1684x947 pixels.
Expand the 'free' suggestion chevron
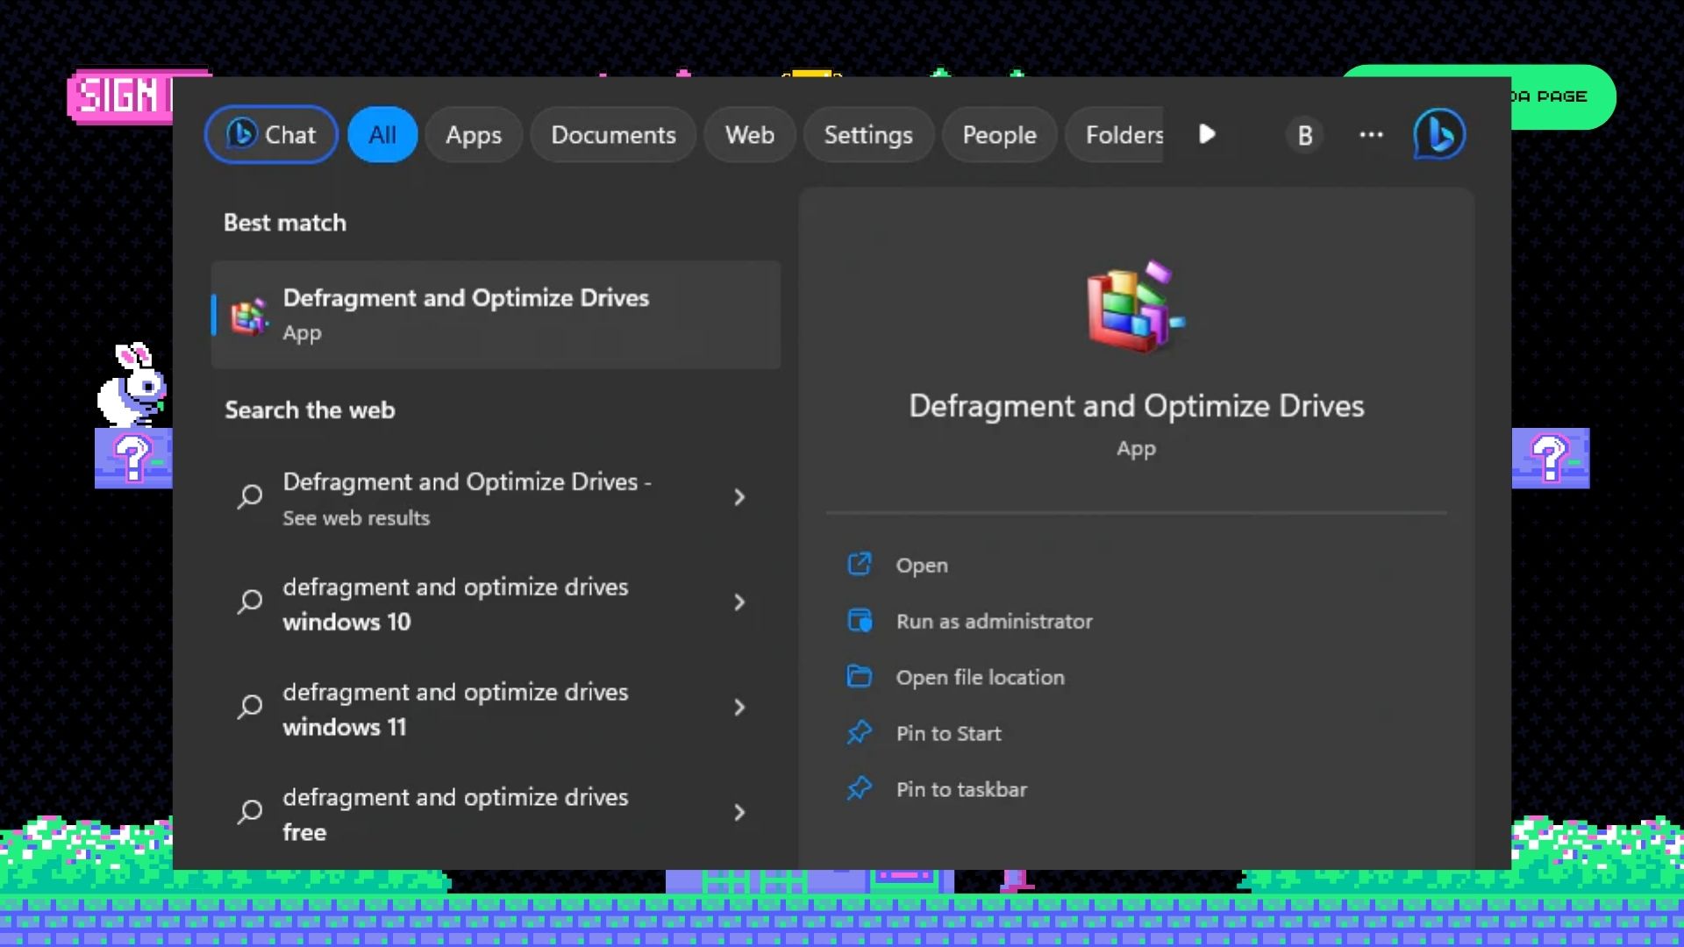(x=739, y=813)
